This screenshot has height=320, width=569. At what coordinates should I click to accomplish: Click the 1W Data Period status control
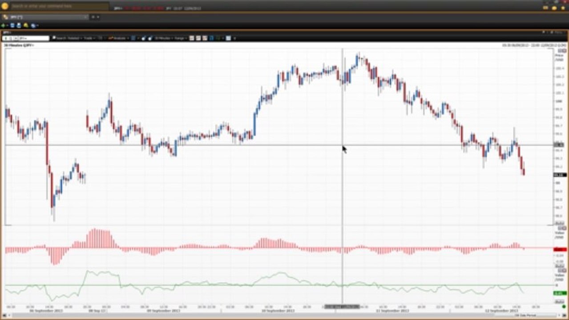tap(525, 315)
